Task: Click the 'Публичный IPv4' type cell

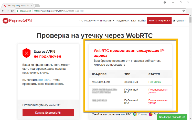Action: (131, 102)
